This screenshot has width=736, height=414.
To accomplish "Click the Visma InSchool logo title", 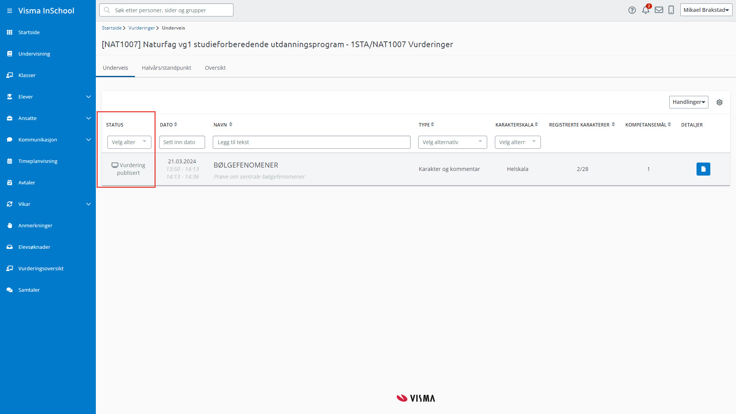I will click(x=46, y=11).
